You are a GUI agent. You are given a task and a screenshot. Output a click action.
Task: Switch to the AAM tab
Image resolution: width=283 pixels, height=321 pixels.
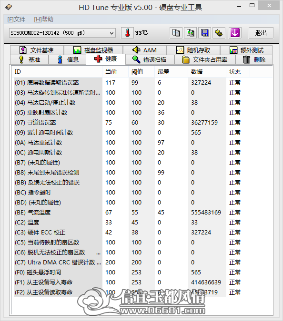click(x=145, y=50)
